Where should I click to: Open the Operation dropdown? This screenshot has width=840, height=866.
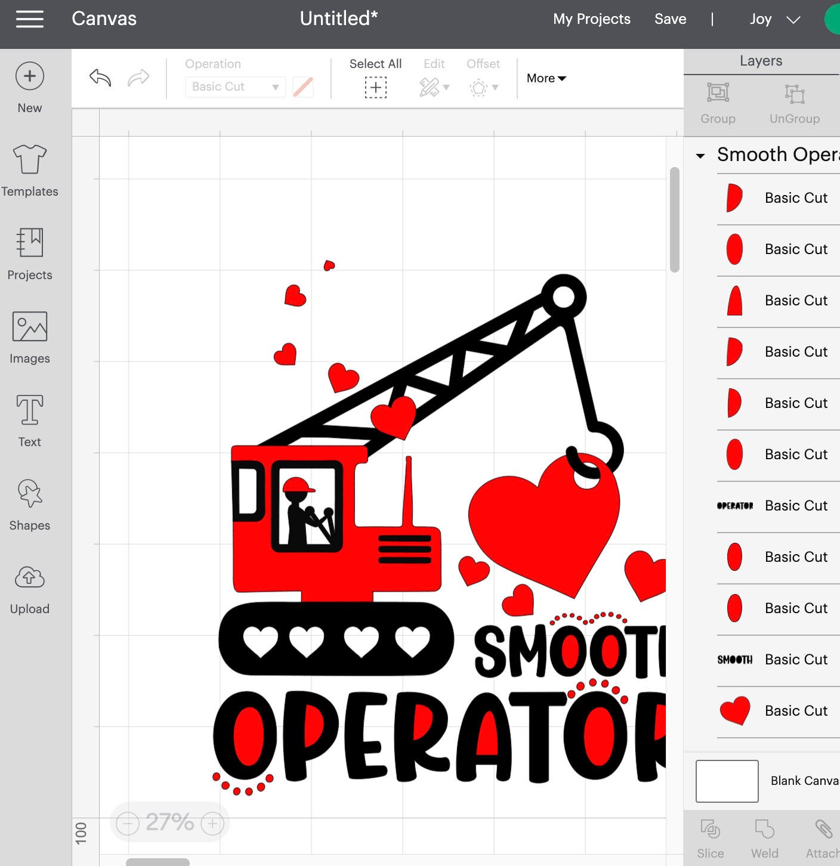[x=234, y=86]
